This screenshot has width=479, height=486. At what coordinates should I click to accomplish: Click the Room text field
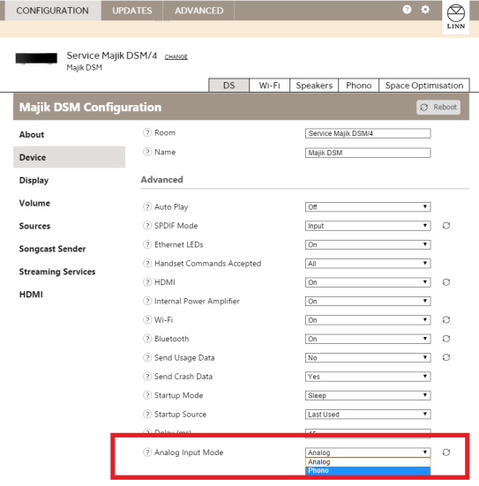368,133
